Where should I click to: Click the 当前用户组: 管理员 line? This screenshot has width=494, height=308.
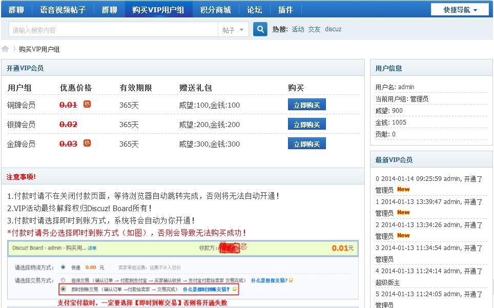coord(402,99)
